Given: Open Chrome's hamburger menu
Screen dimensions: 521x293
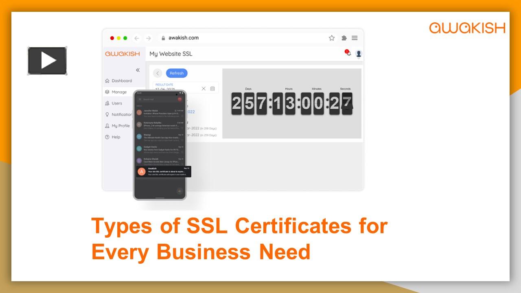Looking at the screenshot, I should (355, 37).
